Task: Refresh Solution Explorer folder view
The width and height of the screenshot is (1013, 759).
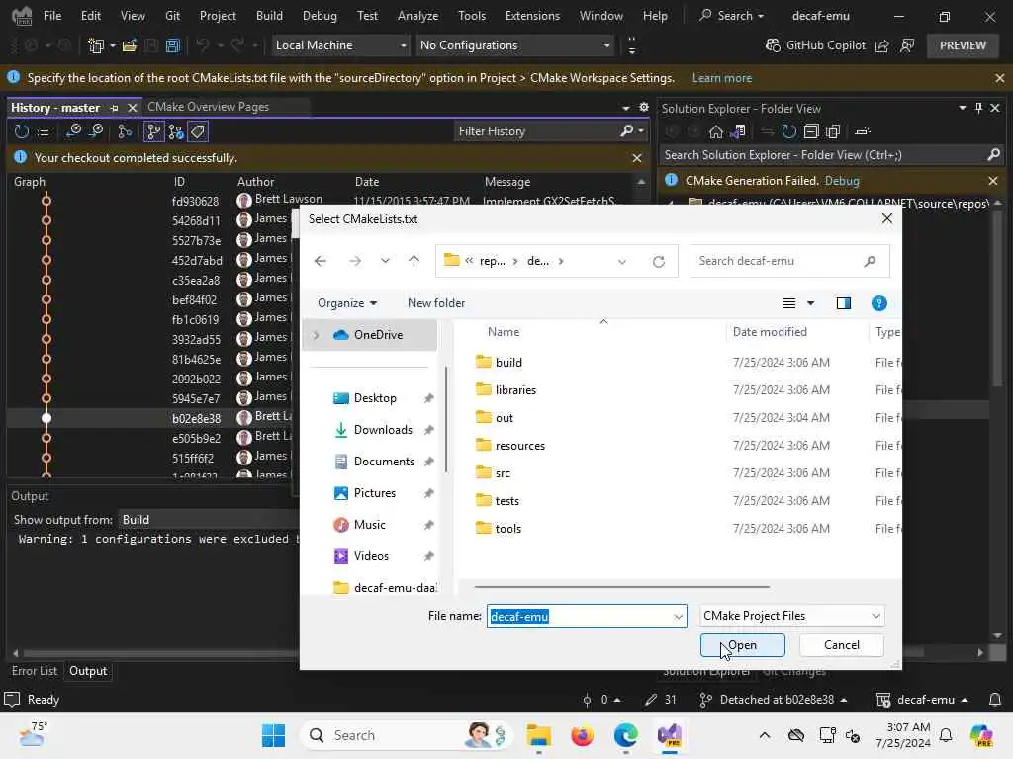Action: tap(788, 131)
